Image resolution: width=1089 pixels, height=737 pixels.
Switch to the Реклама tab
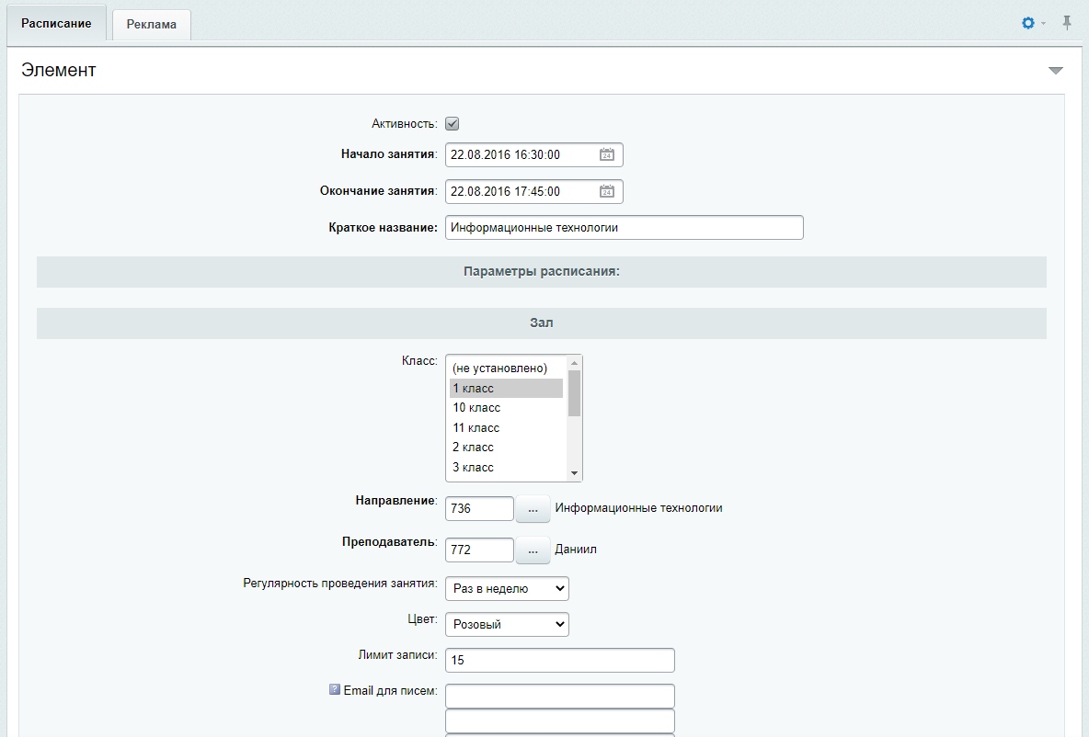tap(152, 24)
